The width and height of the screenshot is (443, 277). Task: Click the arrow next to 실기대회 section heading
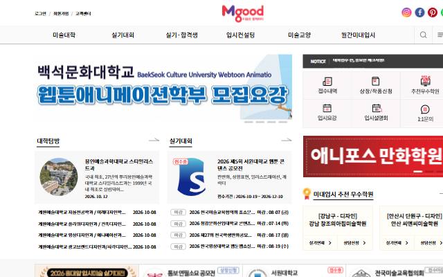(287, 140)
